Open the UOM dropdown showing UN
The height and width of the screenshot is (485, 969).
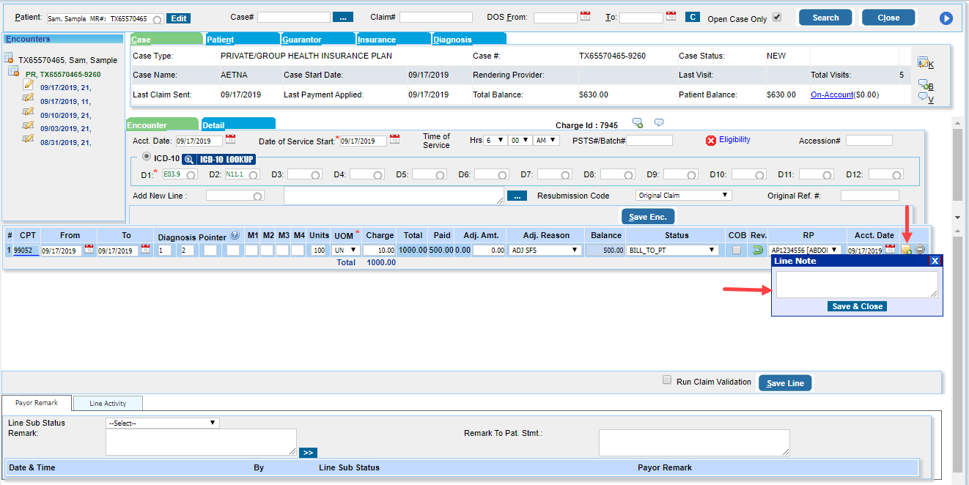tap(347, 250)
